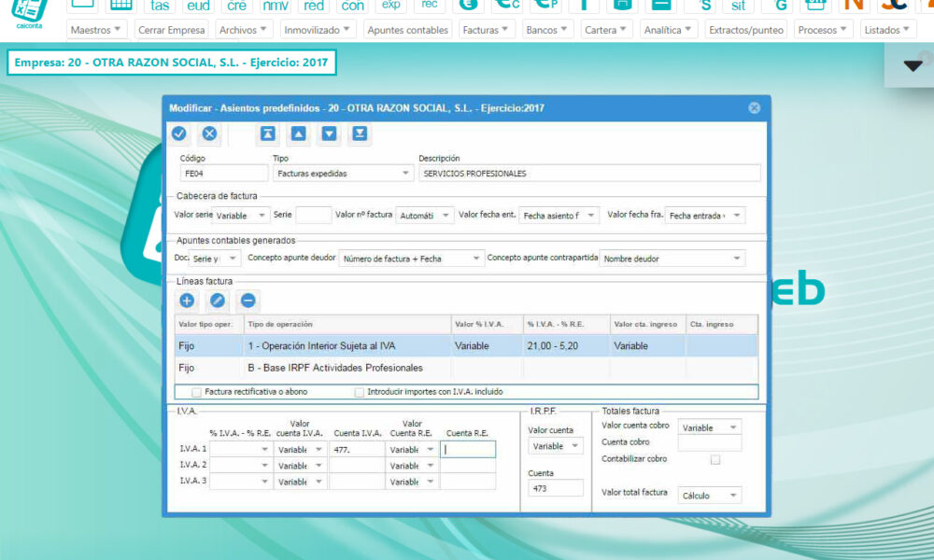Click the 'Extractos/punteo' button
934x560 pixels.
pos(745,30)
